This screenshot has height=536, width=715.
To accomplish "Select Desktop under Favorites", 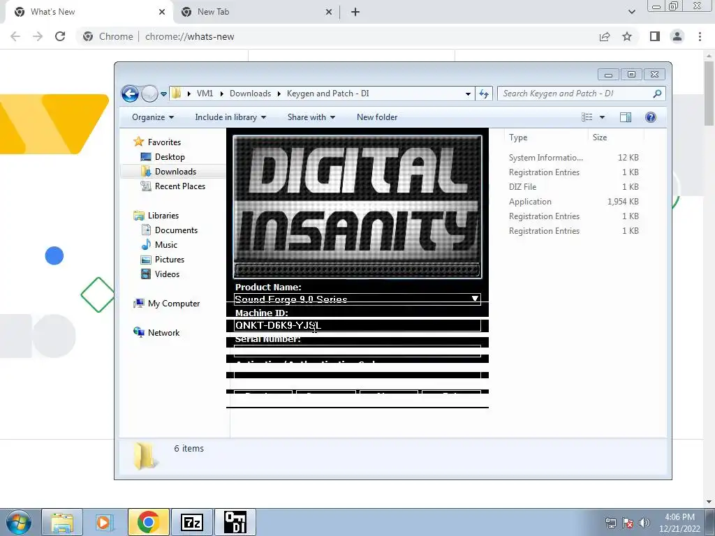I will [x=170, y=157].
